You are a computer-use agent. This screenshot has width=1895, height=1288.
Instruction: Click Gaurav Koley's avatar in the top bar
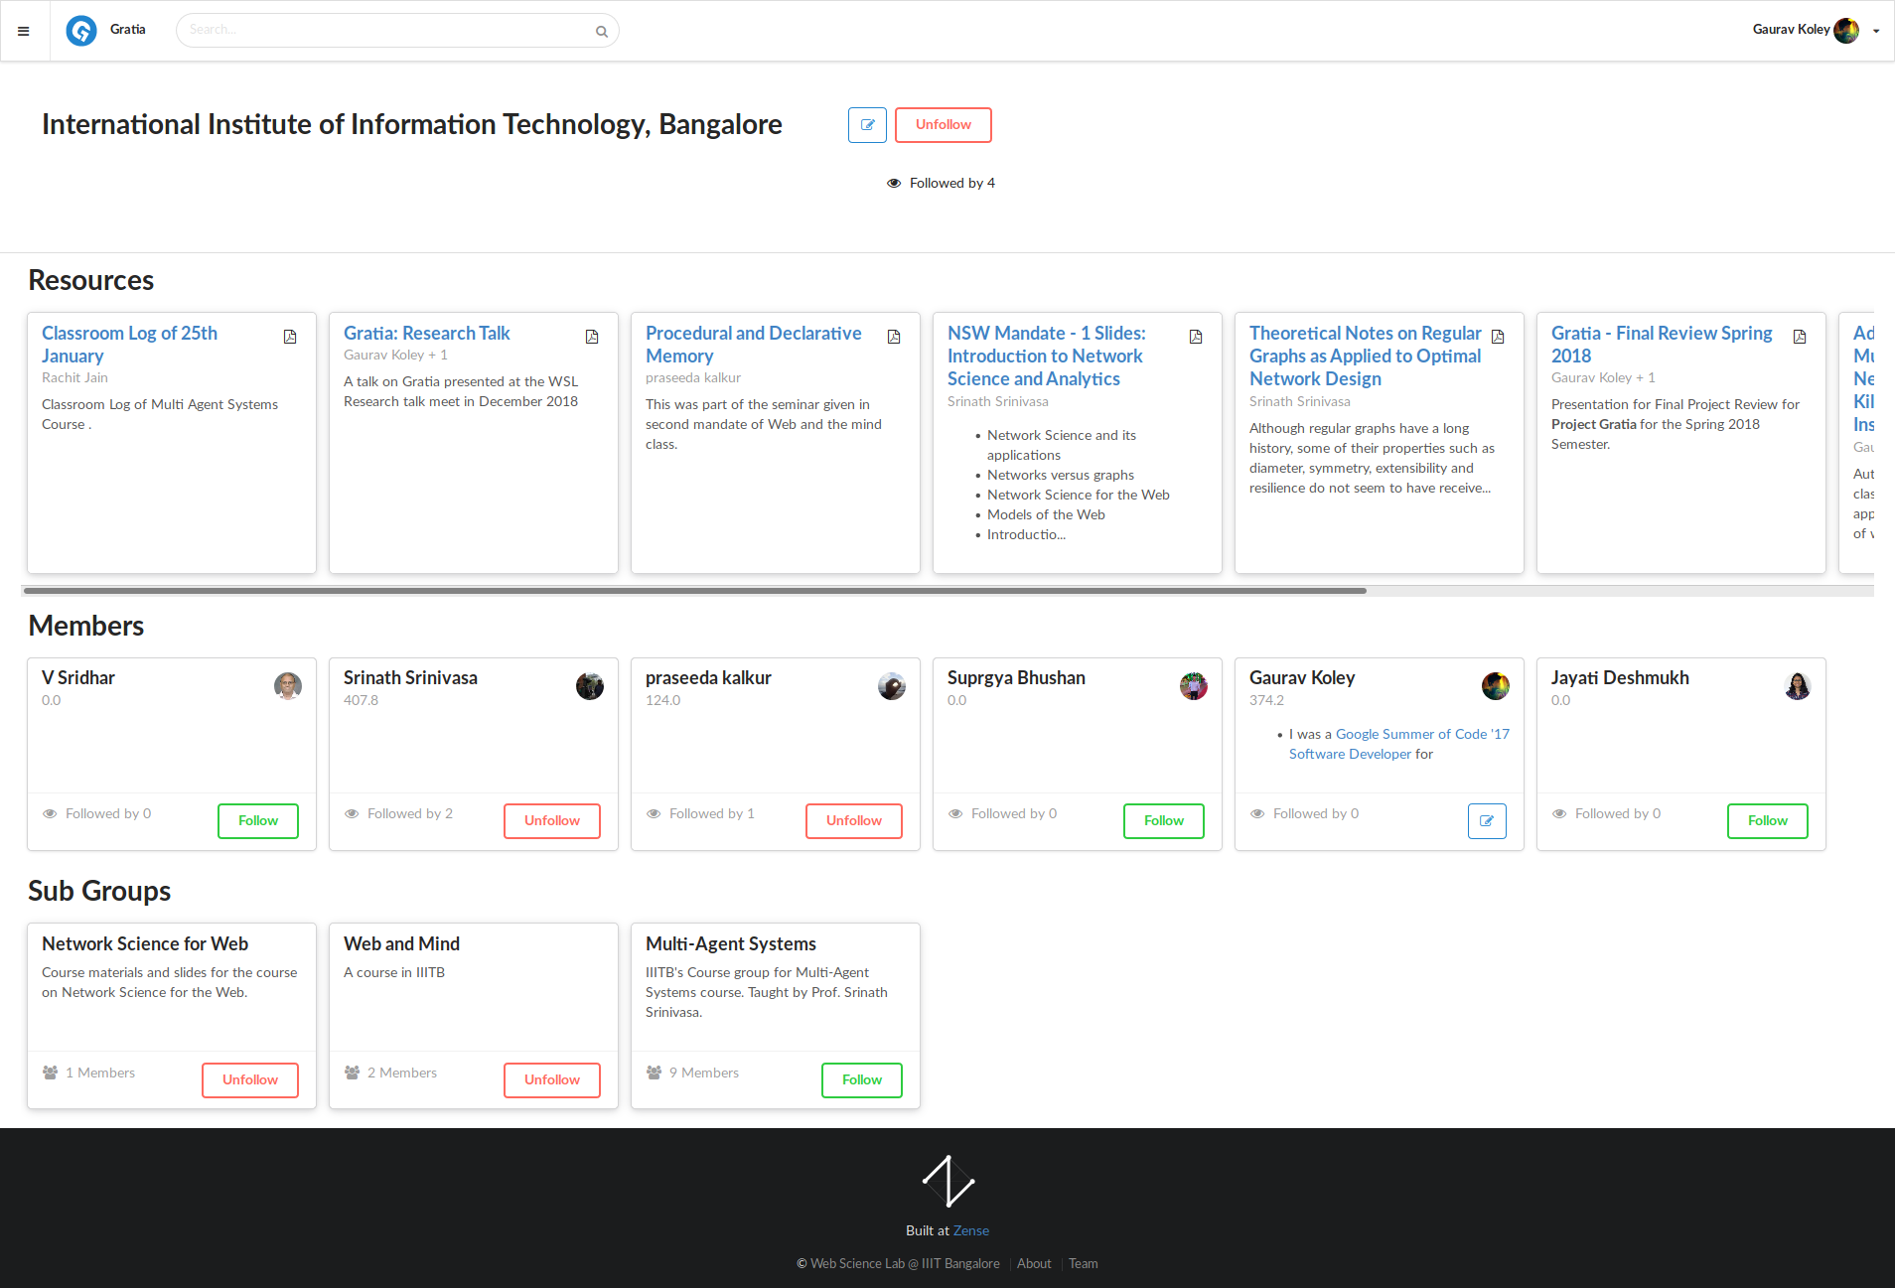pyautogui.click(x=1846, y=31)
